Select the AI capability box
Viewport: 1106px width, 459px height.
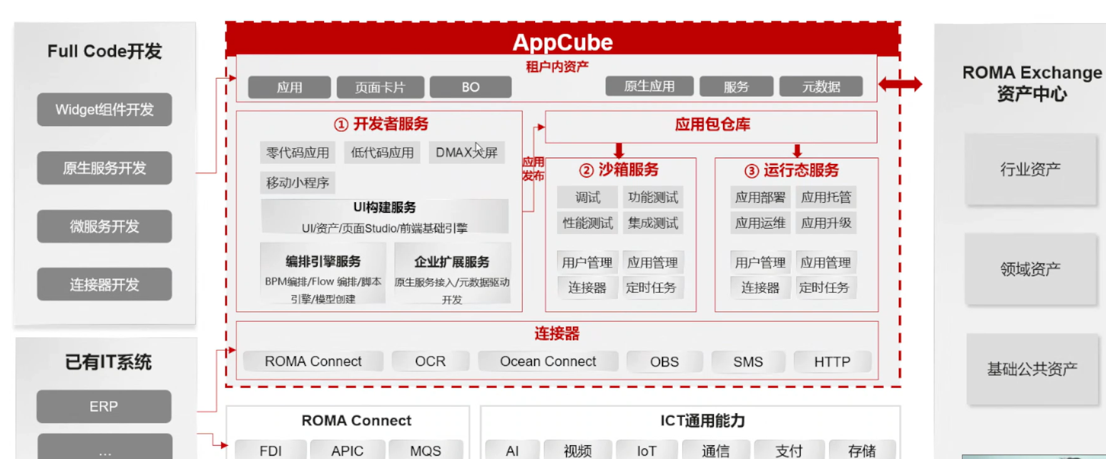[512, 450]
